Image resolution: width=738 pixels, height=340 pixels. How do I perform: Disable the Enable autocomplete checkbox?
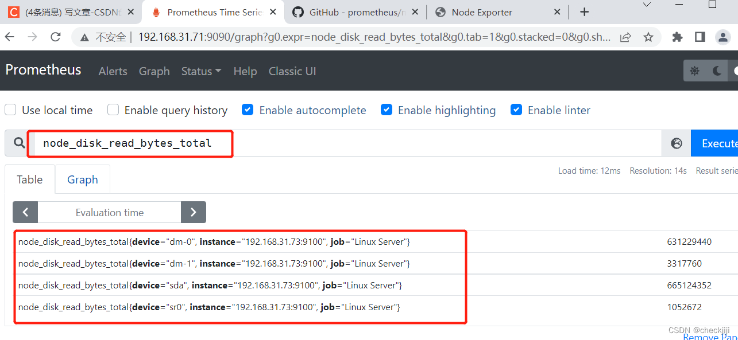(247, 110)
